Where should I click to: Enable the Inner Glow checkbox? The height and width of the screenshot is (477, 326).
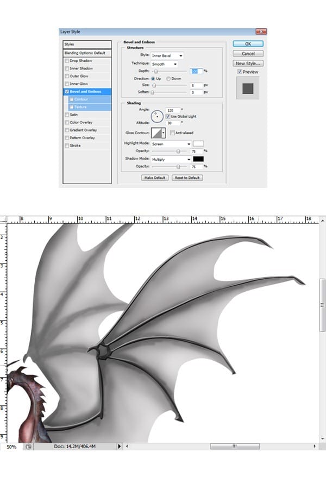[x=67, y=84]
